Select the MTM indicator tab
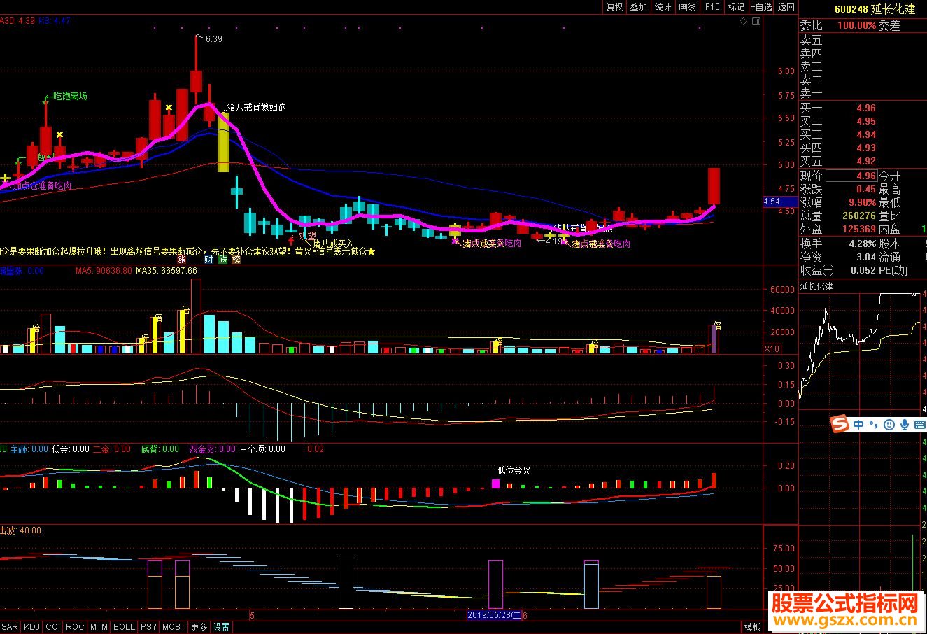This screenshot has width=927, height=634. point(99,627)
